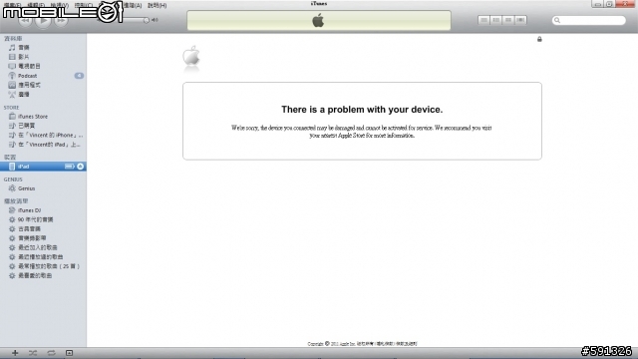Image resolution: width=638 pixels, height=359 pixels.
Task: Show artwork viewer button at bottom
Action: coord(69,353)
